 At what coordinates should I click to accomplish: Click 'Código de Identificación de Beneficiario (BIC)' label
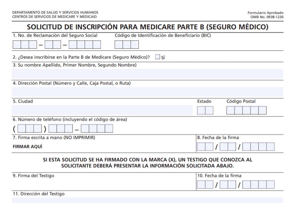click(163, 35)
